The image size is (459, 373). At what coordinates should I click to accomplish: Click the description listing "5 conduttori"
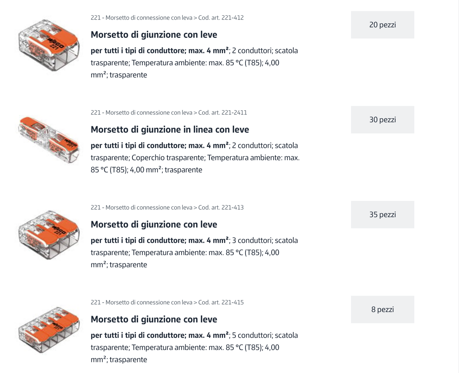[x=194, y=348]
